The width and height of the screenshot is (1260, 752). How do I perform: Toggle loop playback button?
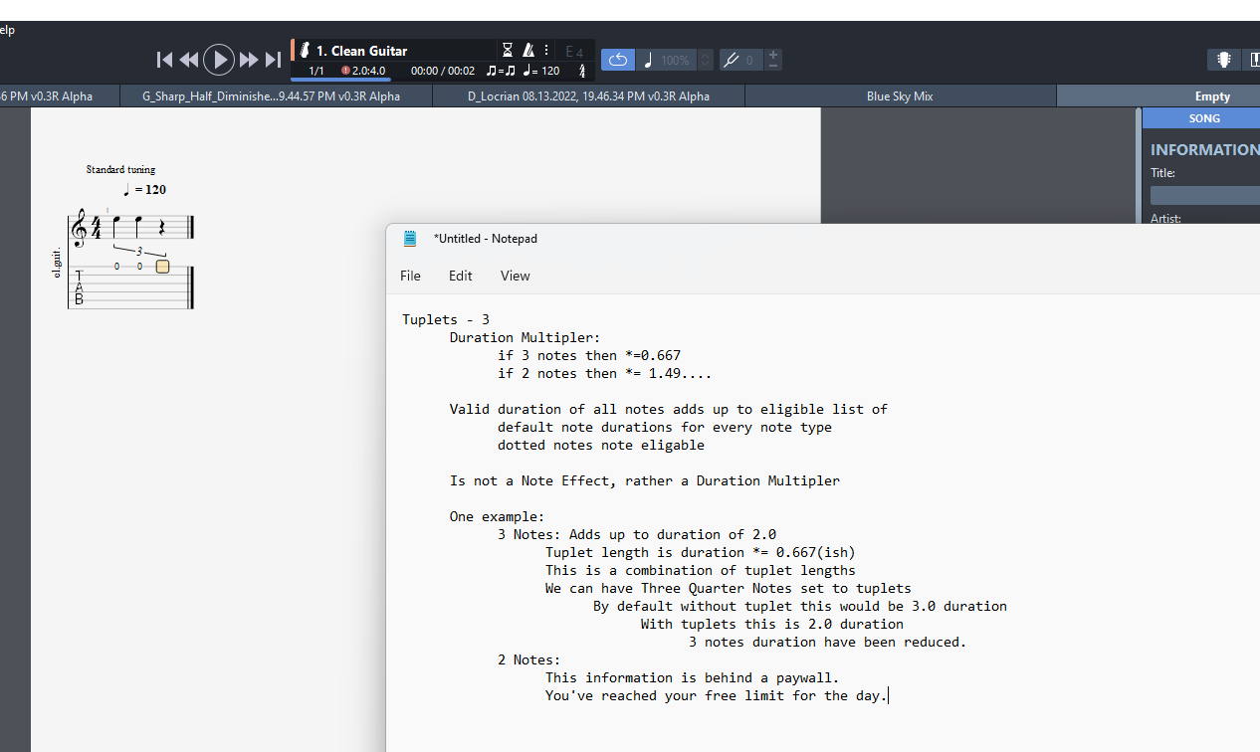click(617, 60)
